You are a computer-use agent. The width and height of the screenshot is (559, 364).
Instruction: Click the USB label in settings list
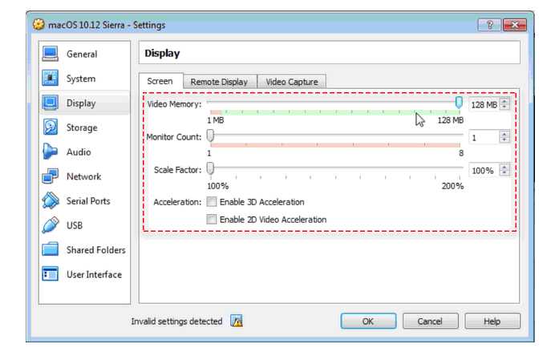pos(75,225)
